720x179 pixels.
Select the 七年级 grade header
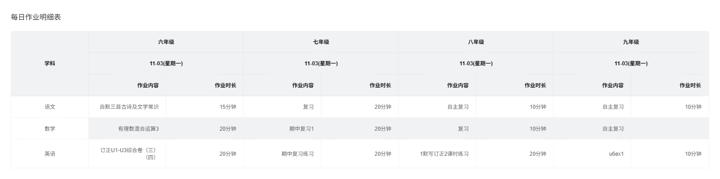pyautogui.click(x=321, y=42)
